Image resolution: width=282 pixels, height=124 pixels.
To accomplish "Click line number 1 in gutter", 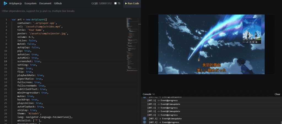I will (x=6, y=20).
